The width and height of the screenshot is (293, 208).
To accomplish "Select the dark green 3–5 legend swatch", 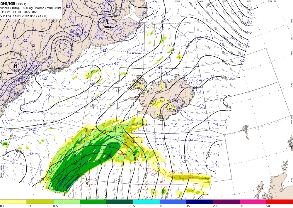I will (120, 202).
